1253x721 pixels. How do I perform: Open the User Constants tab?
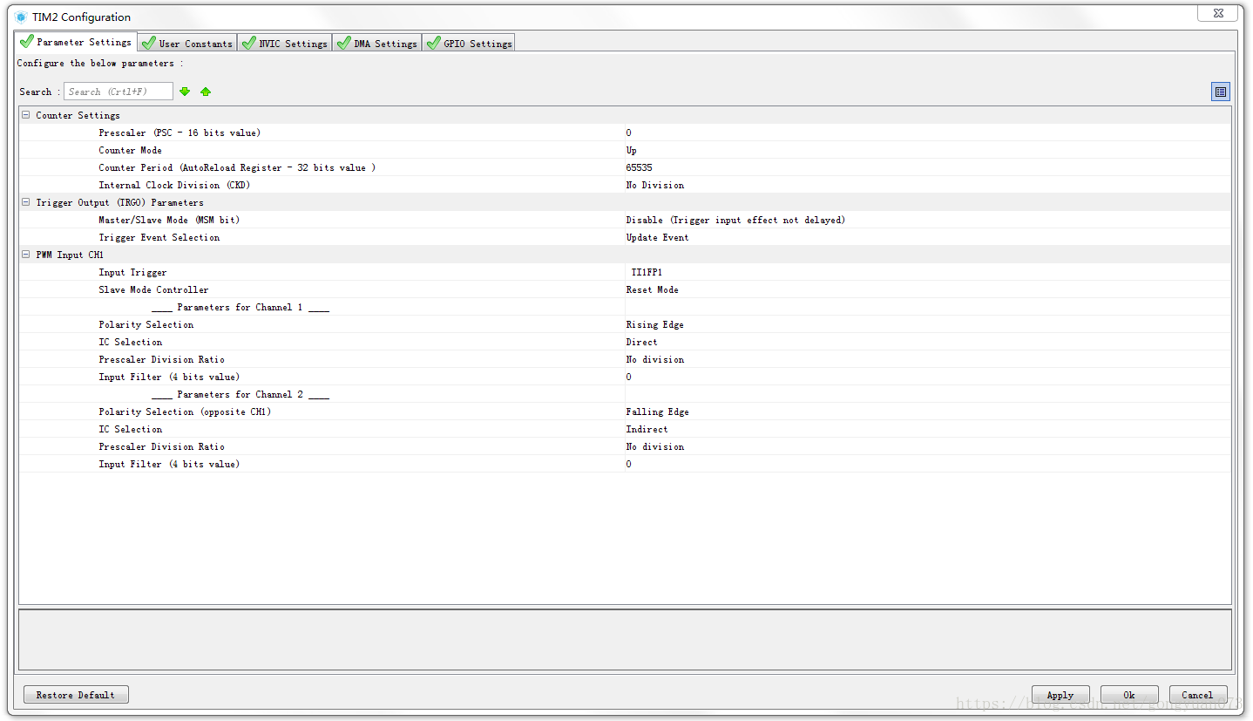click(187, 43)
